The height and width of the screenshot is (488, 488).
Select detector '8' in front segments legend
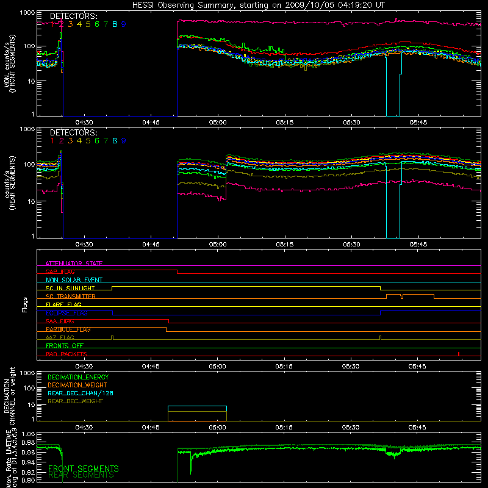point(115,24)
